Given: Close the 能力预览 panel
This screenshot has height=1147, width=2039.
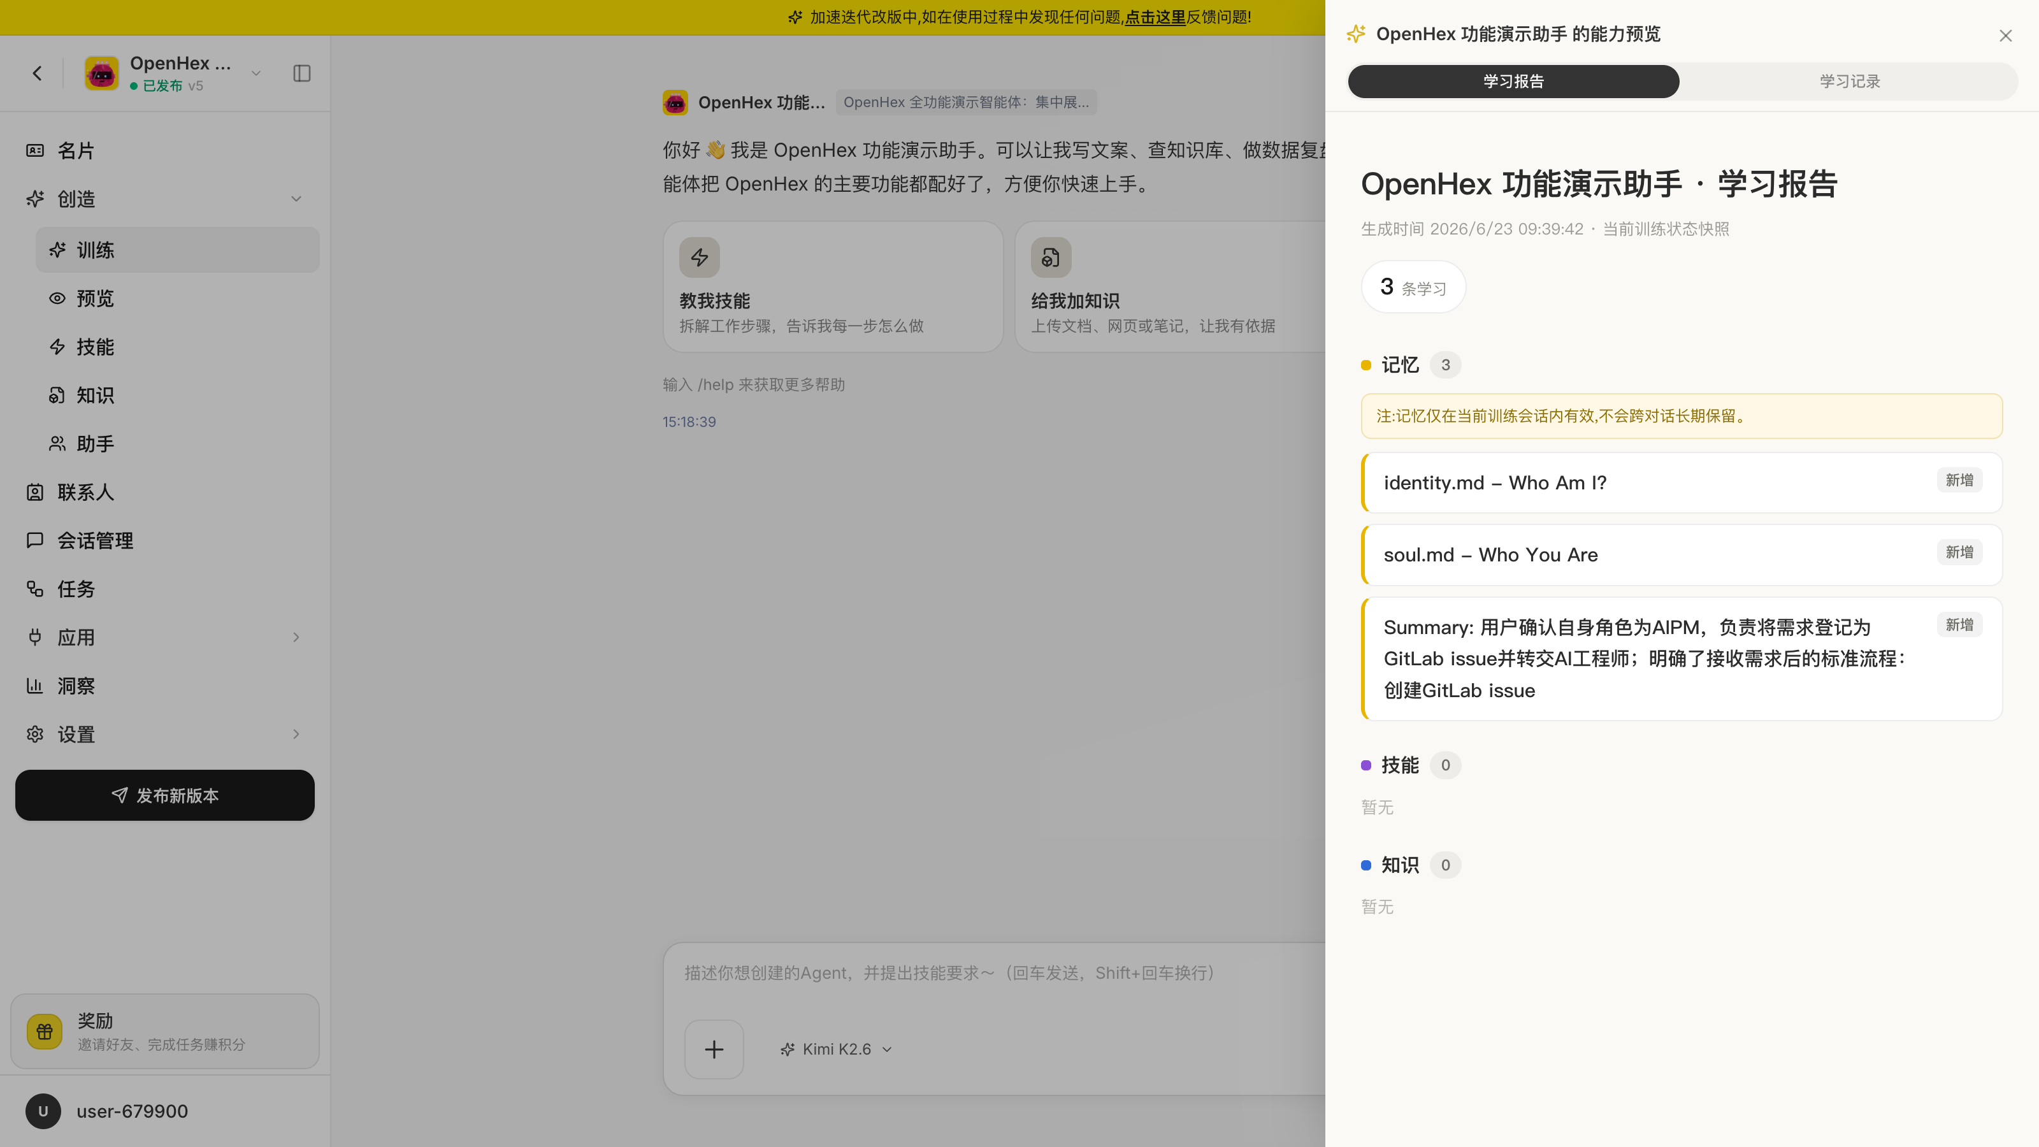Looking at the screenshot, I should click(2006, 36).
